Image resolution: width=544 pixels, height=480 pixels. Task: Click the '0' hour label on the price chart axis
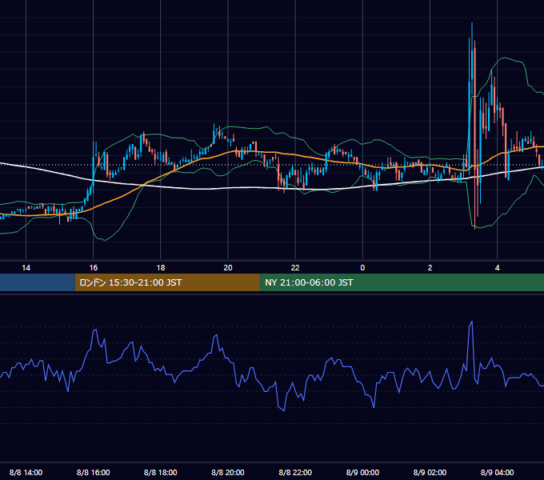[362, 268]
